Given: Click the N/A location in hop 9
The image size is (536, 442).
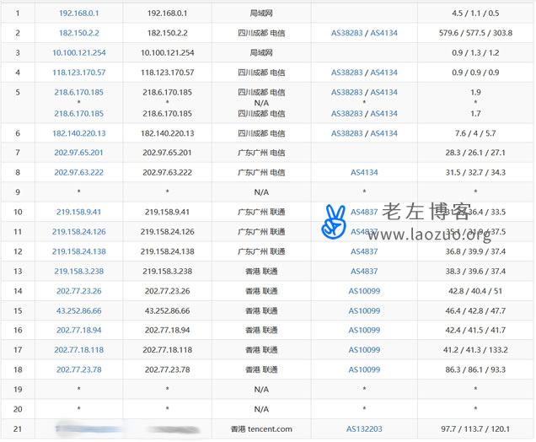Looking at the screenshot, I should tap(261, 192).
